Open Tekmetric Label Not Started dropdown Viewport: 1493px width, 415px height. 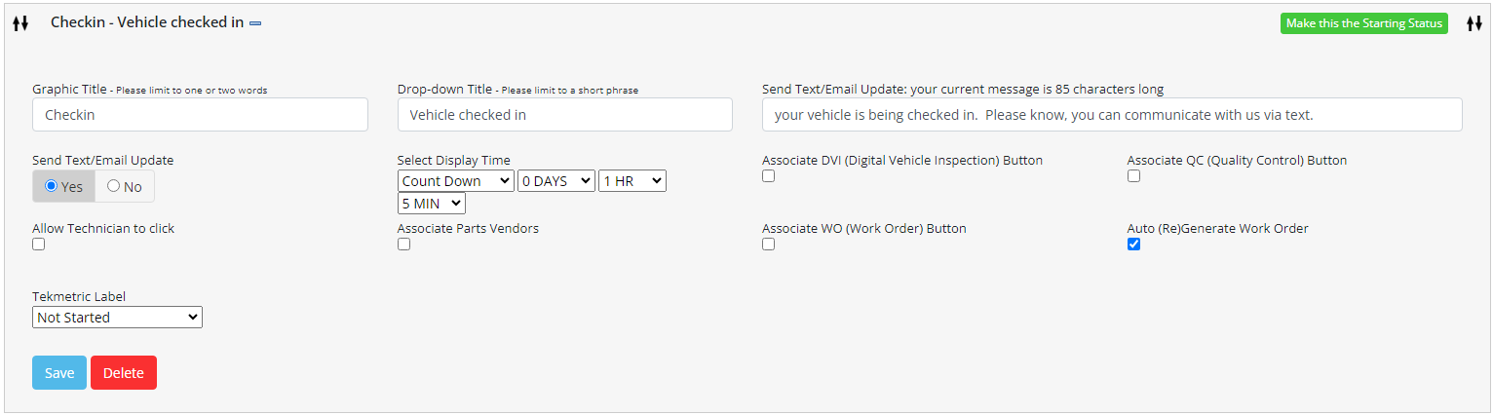point(117,318)
